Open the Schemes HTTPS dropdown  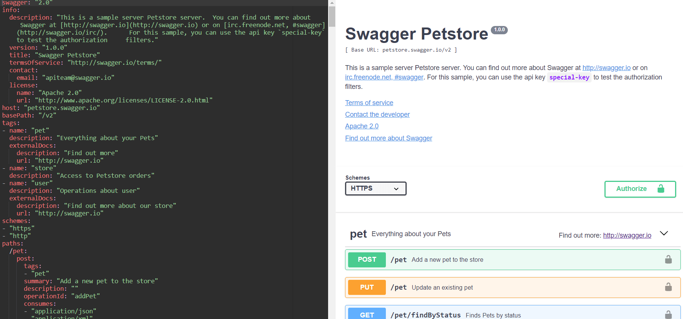pyautogui.click(x=376, y=188)
